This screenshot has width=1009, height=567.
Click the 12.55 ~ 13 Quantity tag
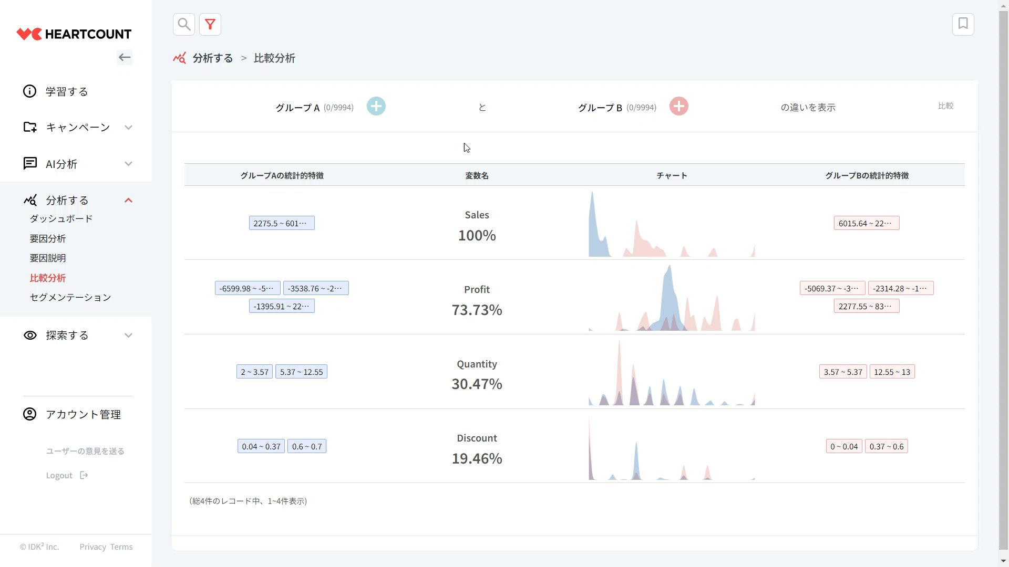coord(892,372)
